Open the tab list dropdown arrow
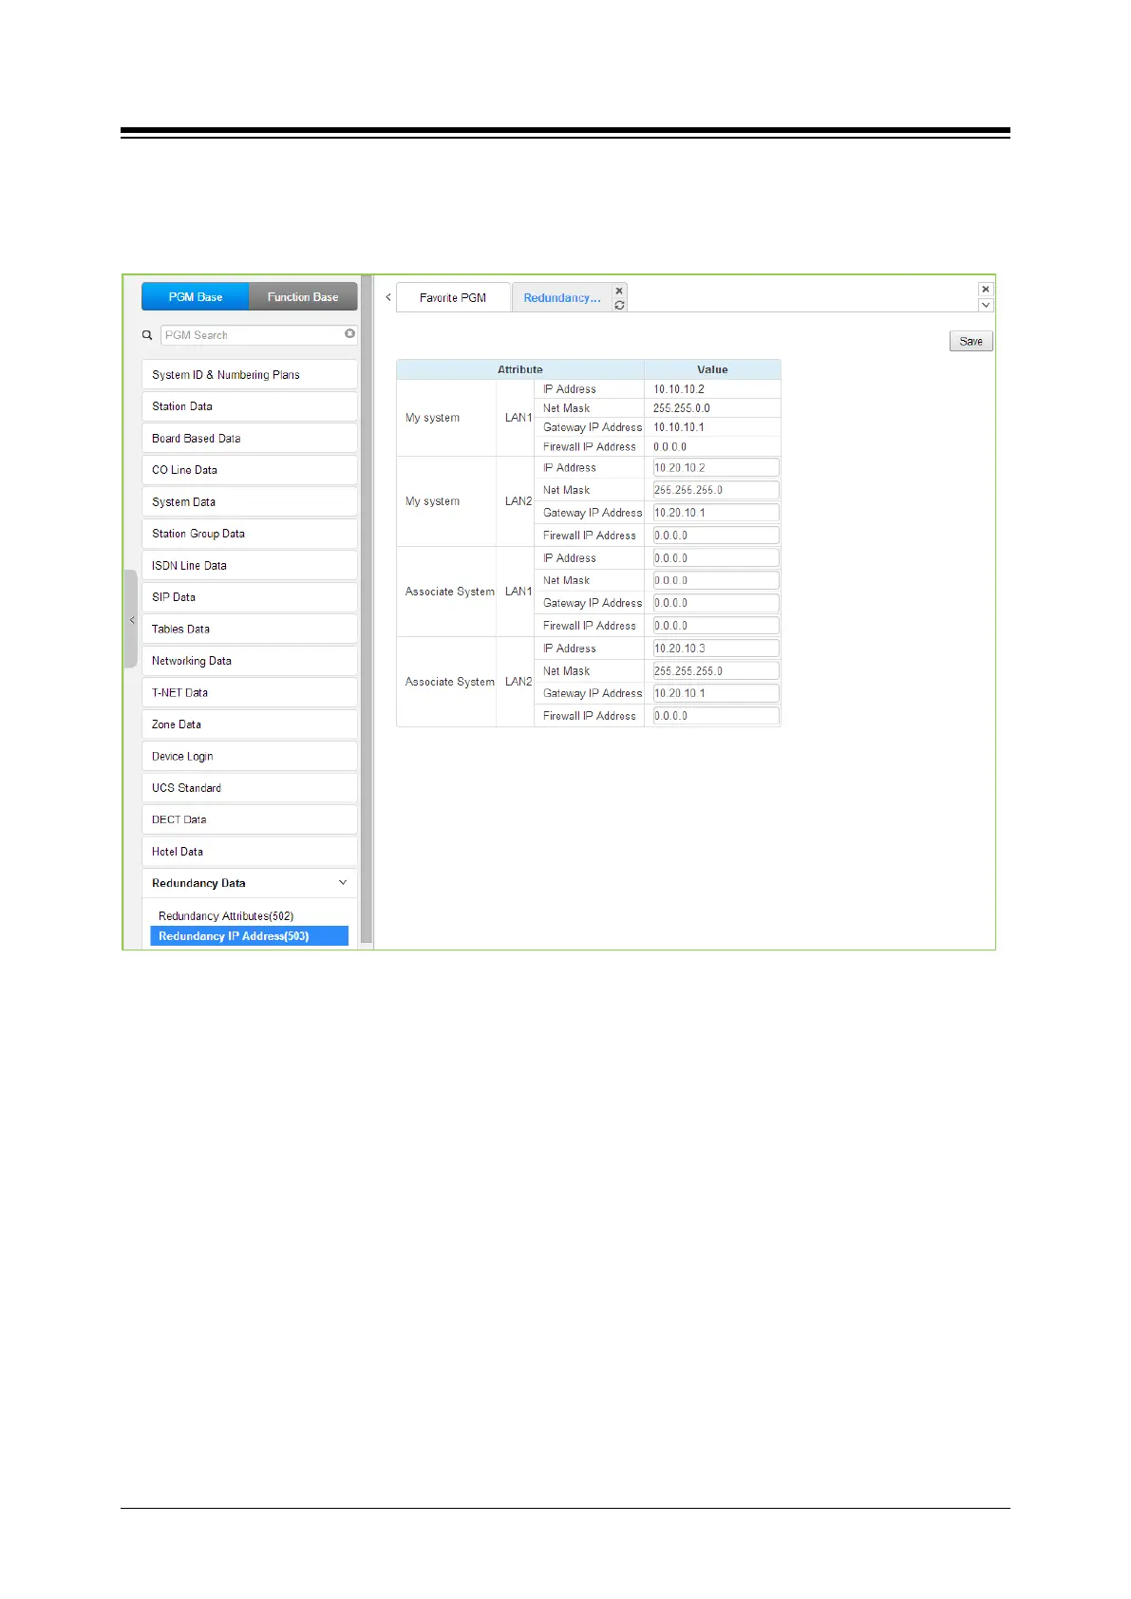This screenshot has width=1131, height=1599. (x=986, y=305)
